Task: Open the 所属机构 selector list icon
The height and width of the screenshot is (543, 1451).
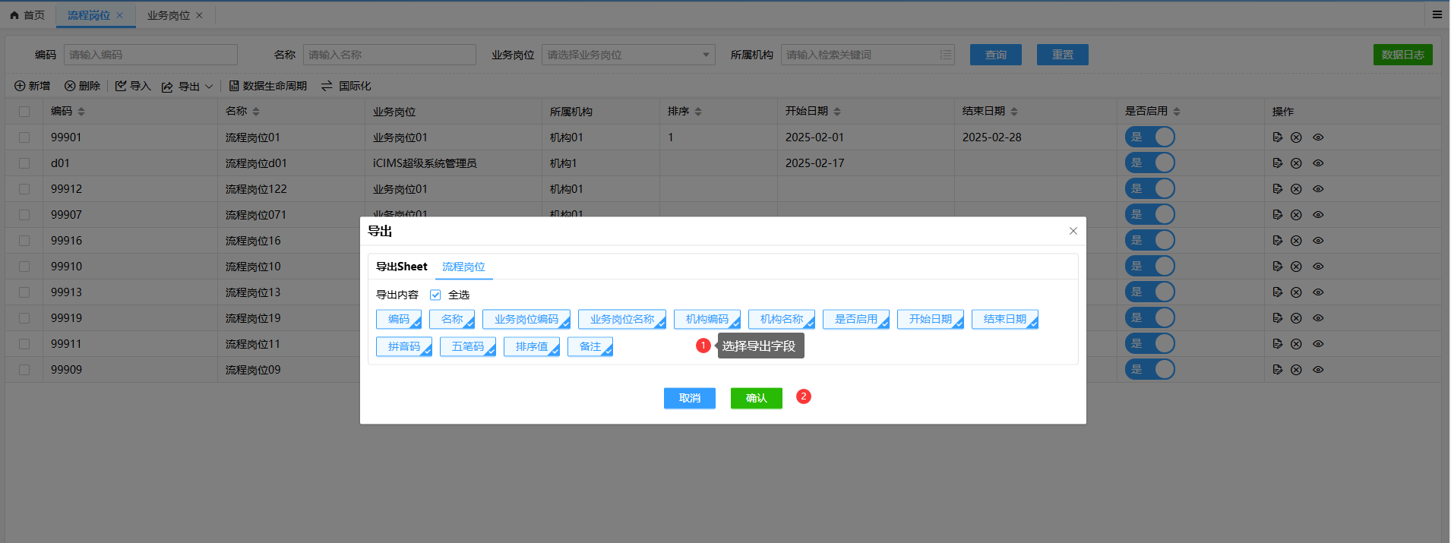Action: click(x=945, y=55)
